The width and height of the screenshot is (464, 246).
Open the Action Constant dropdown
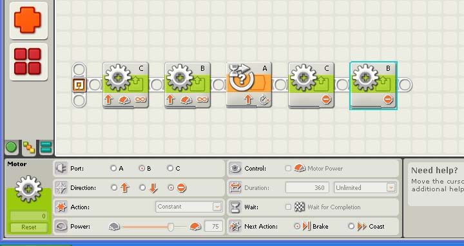click(189, 207)
